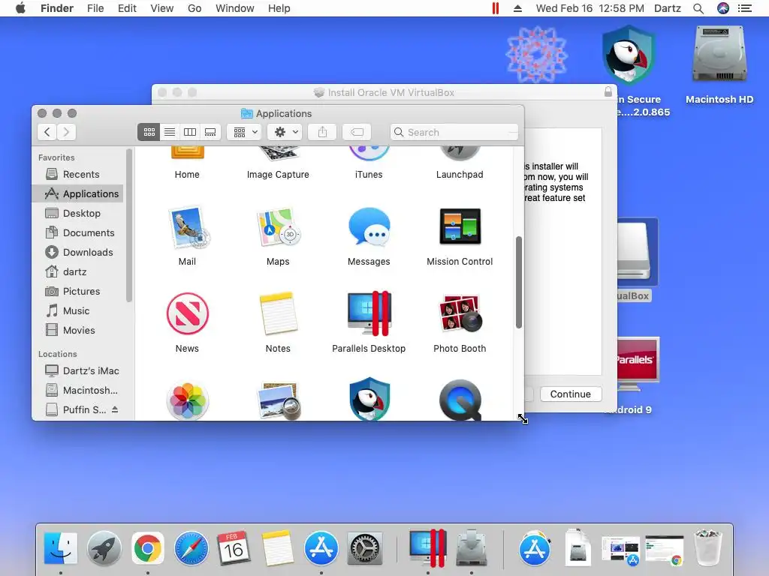Open Launchpad from the Dock
This screenshot has width=769, height=576.
click(x=104, y=548)
